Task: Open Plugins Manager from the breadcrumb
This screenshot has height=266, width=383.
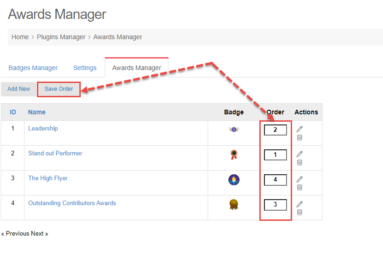Action: pos(61,37)
